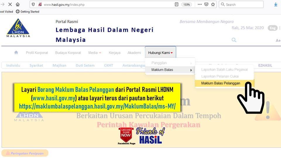Open the site search magnifier
Image resolution: width=281 pixels, height=158 pixels.
234,40
